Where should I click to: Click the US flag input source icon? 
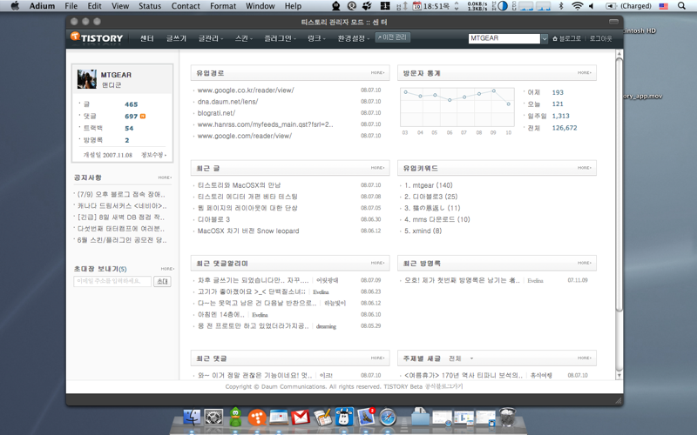(664, 6)
